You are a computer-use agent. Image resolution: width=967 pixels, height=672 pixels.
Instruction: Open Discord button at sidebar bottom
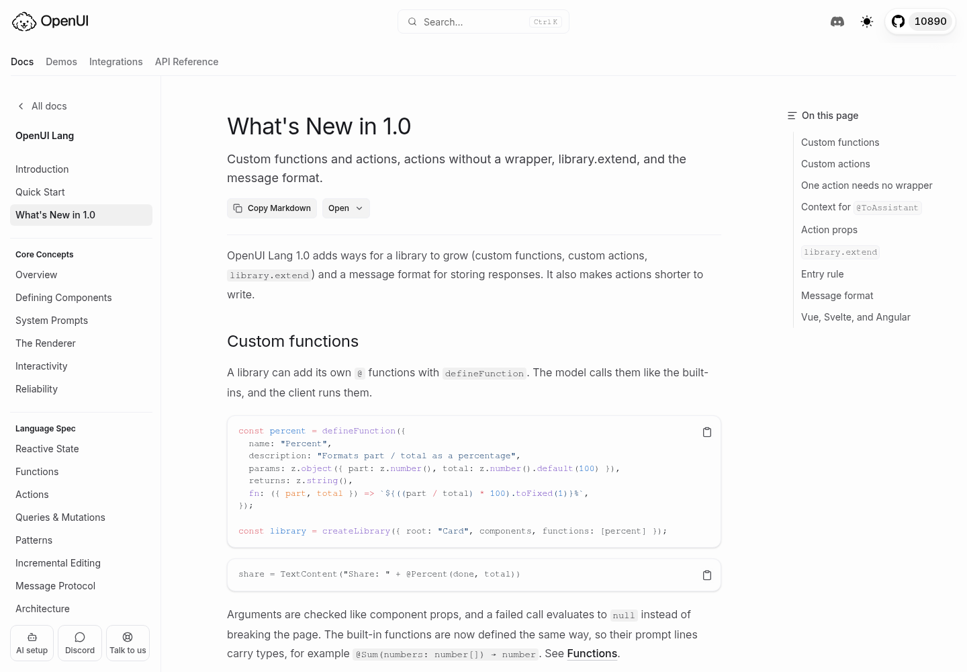click(x=80, y=643)
